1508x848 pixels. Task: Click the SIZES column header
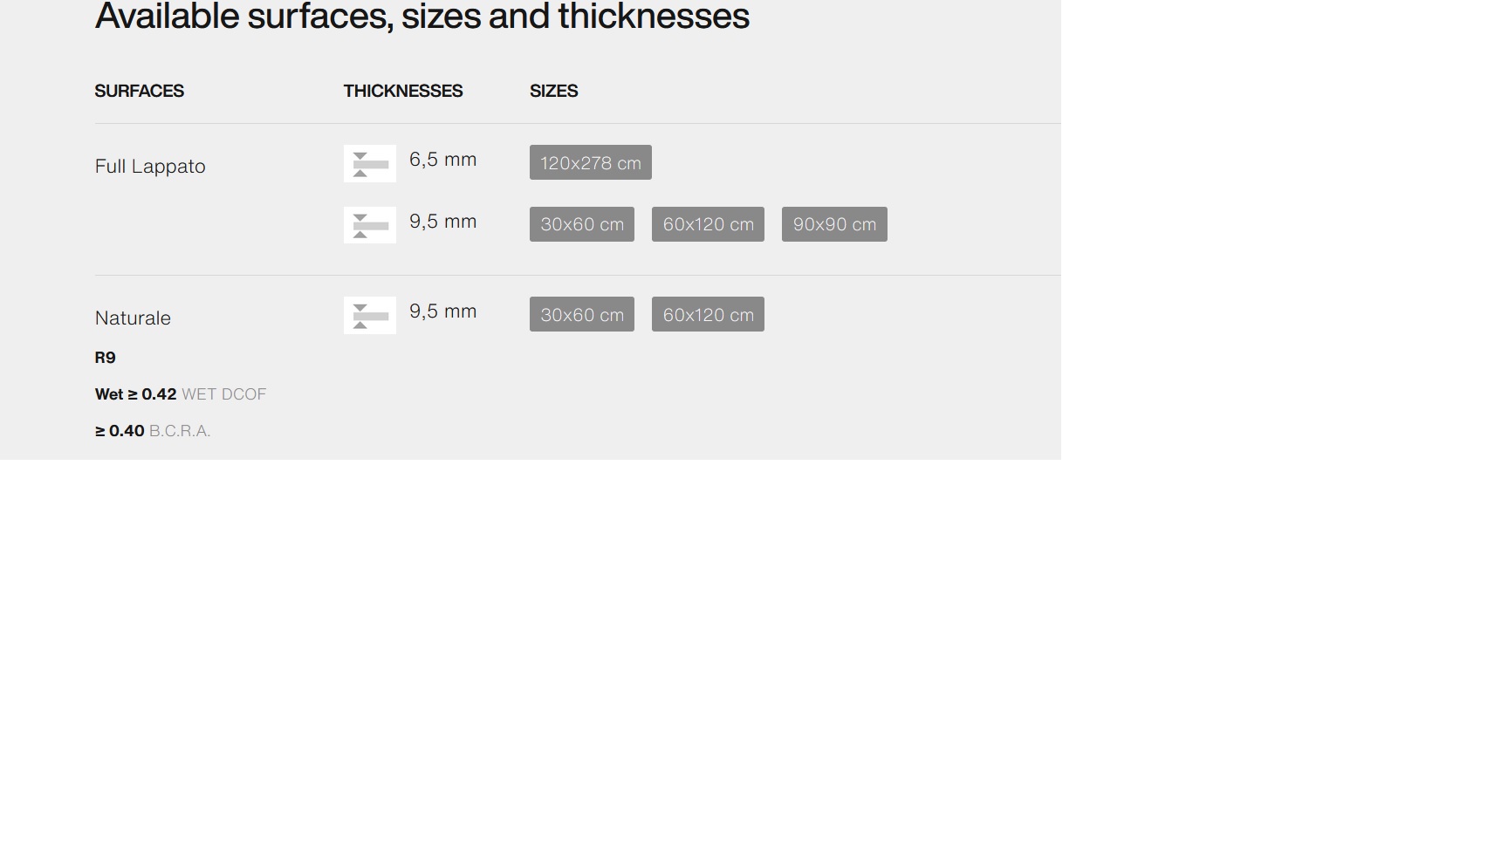pyautogui.click(x=554, y=91)
